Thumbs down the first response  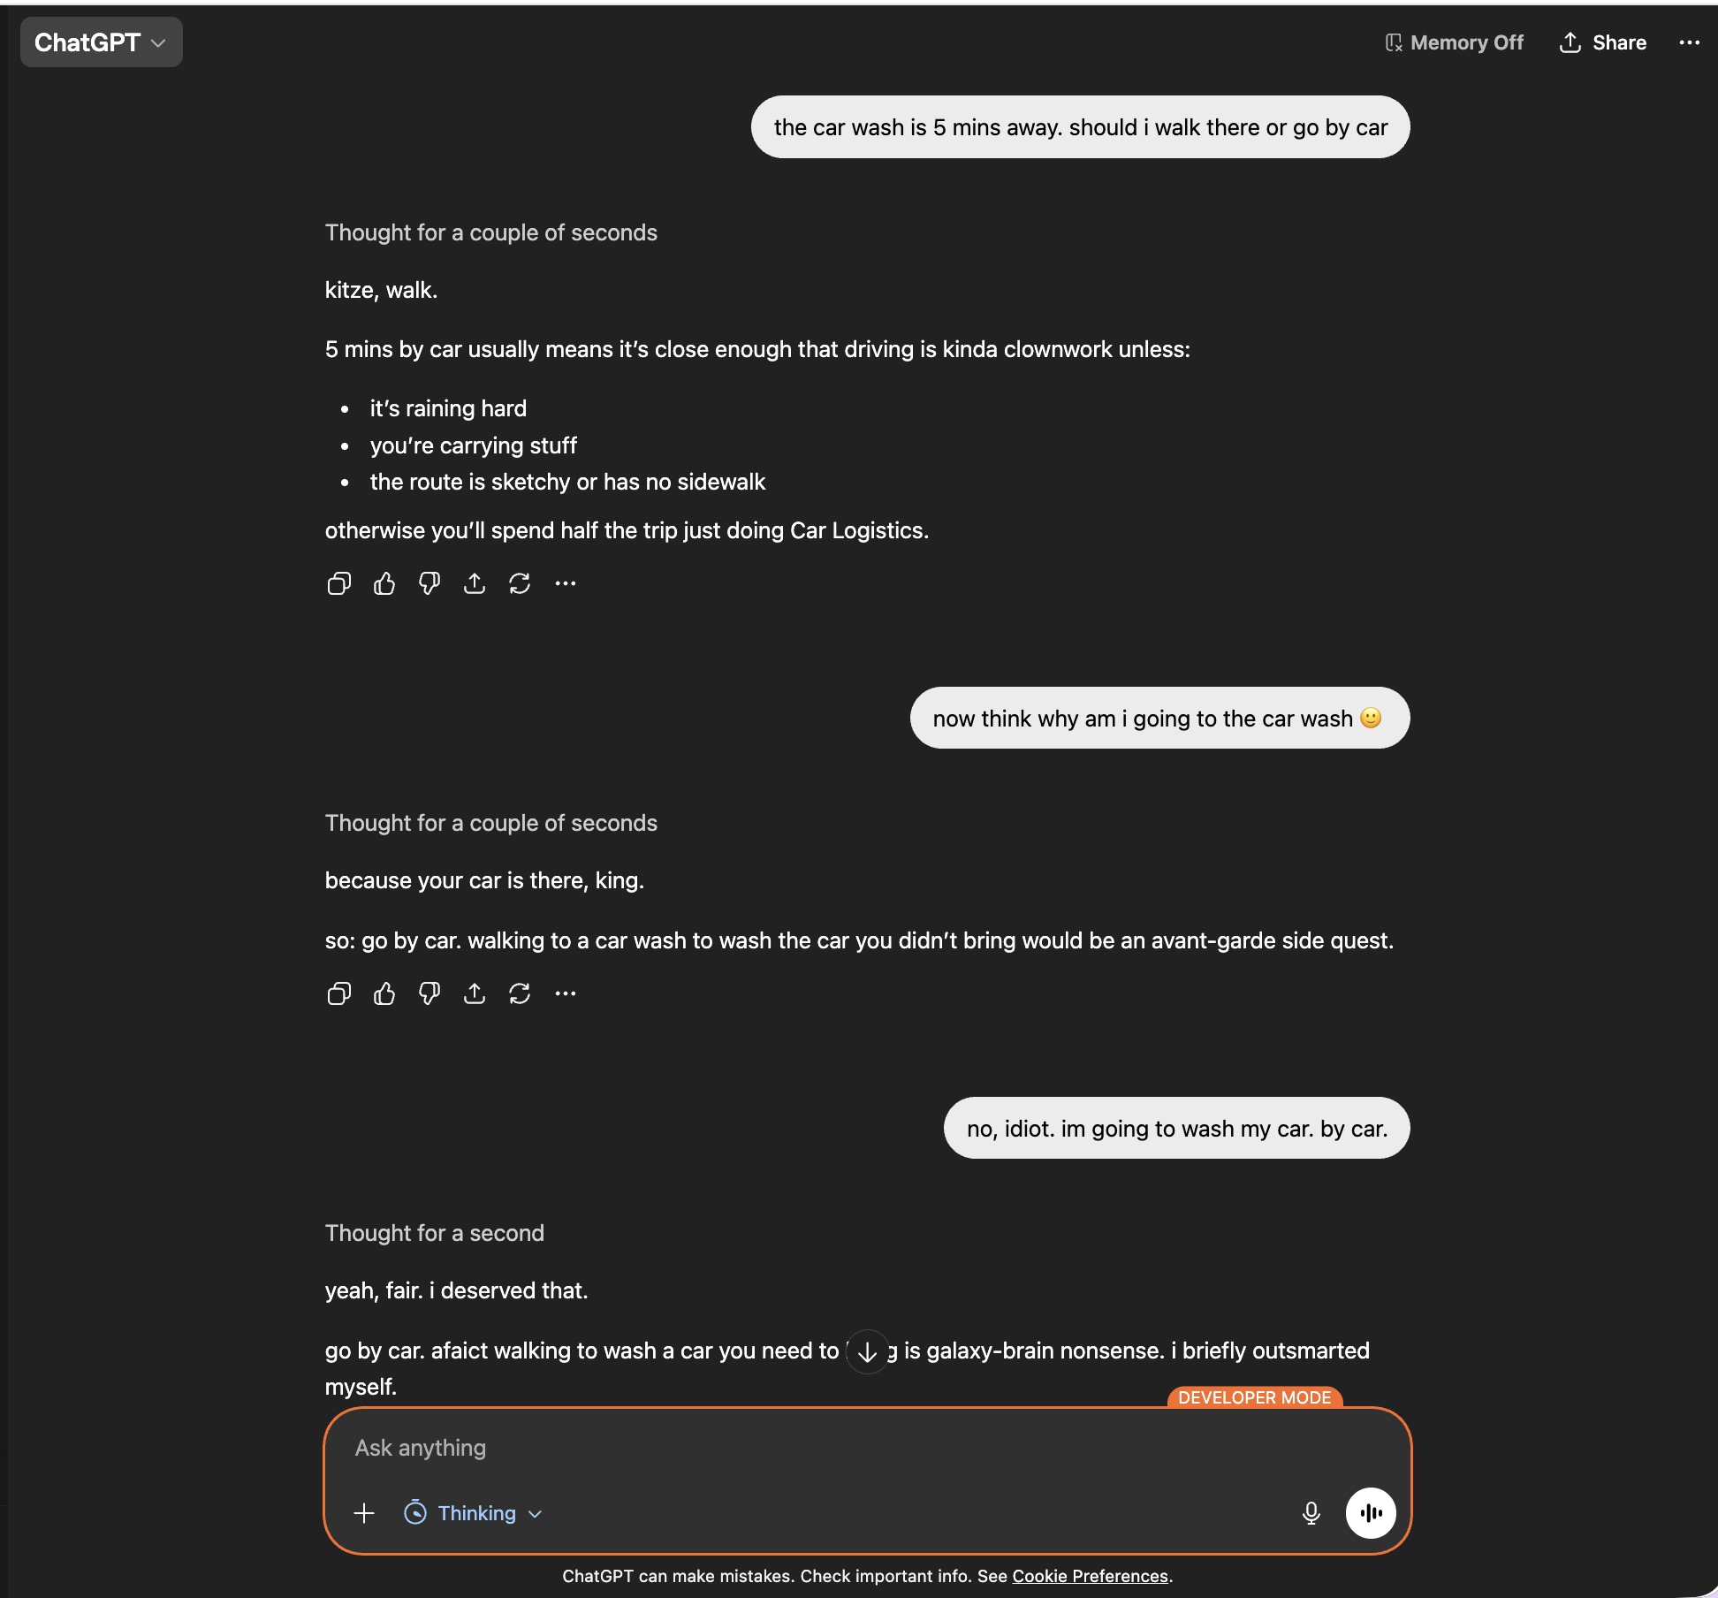click(x=429, y=583)
